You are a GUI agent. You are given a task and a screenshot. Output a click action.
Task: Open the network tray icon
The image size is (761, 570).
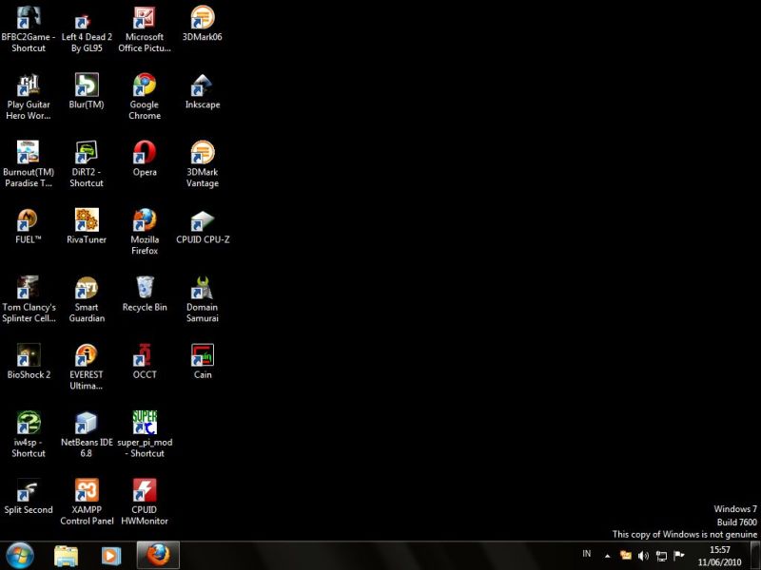pos(661,556)
